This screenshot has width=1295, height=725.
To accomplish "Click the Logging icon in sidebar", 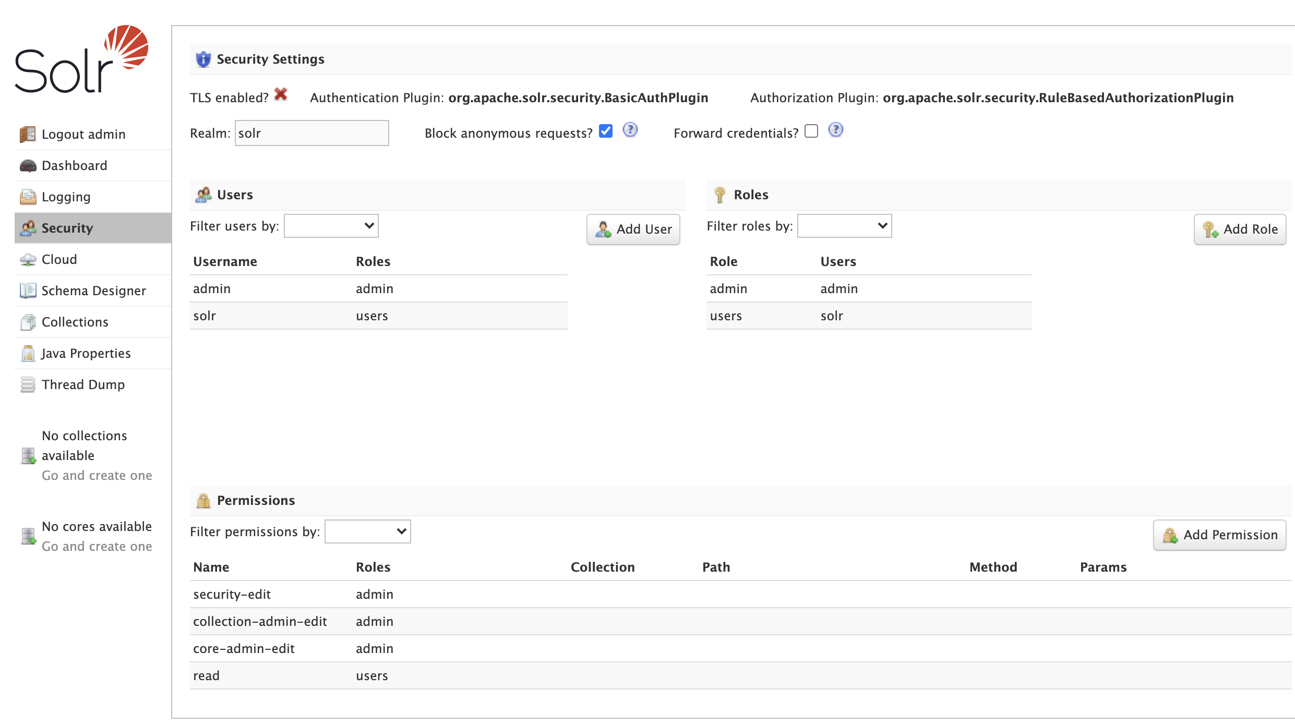I will (28, 197).
